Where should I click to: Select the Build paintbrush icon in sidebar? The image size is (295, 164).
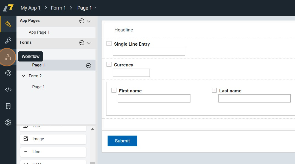tap(8, 24)
